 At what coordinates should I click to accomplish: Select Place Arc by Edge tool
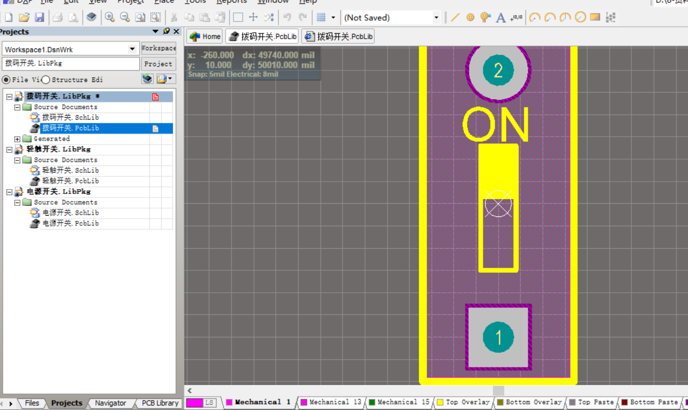tap(550, 18)
